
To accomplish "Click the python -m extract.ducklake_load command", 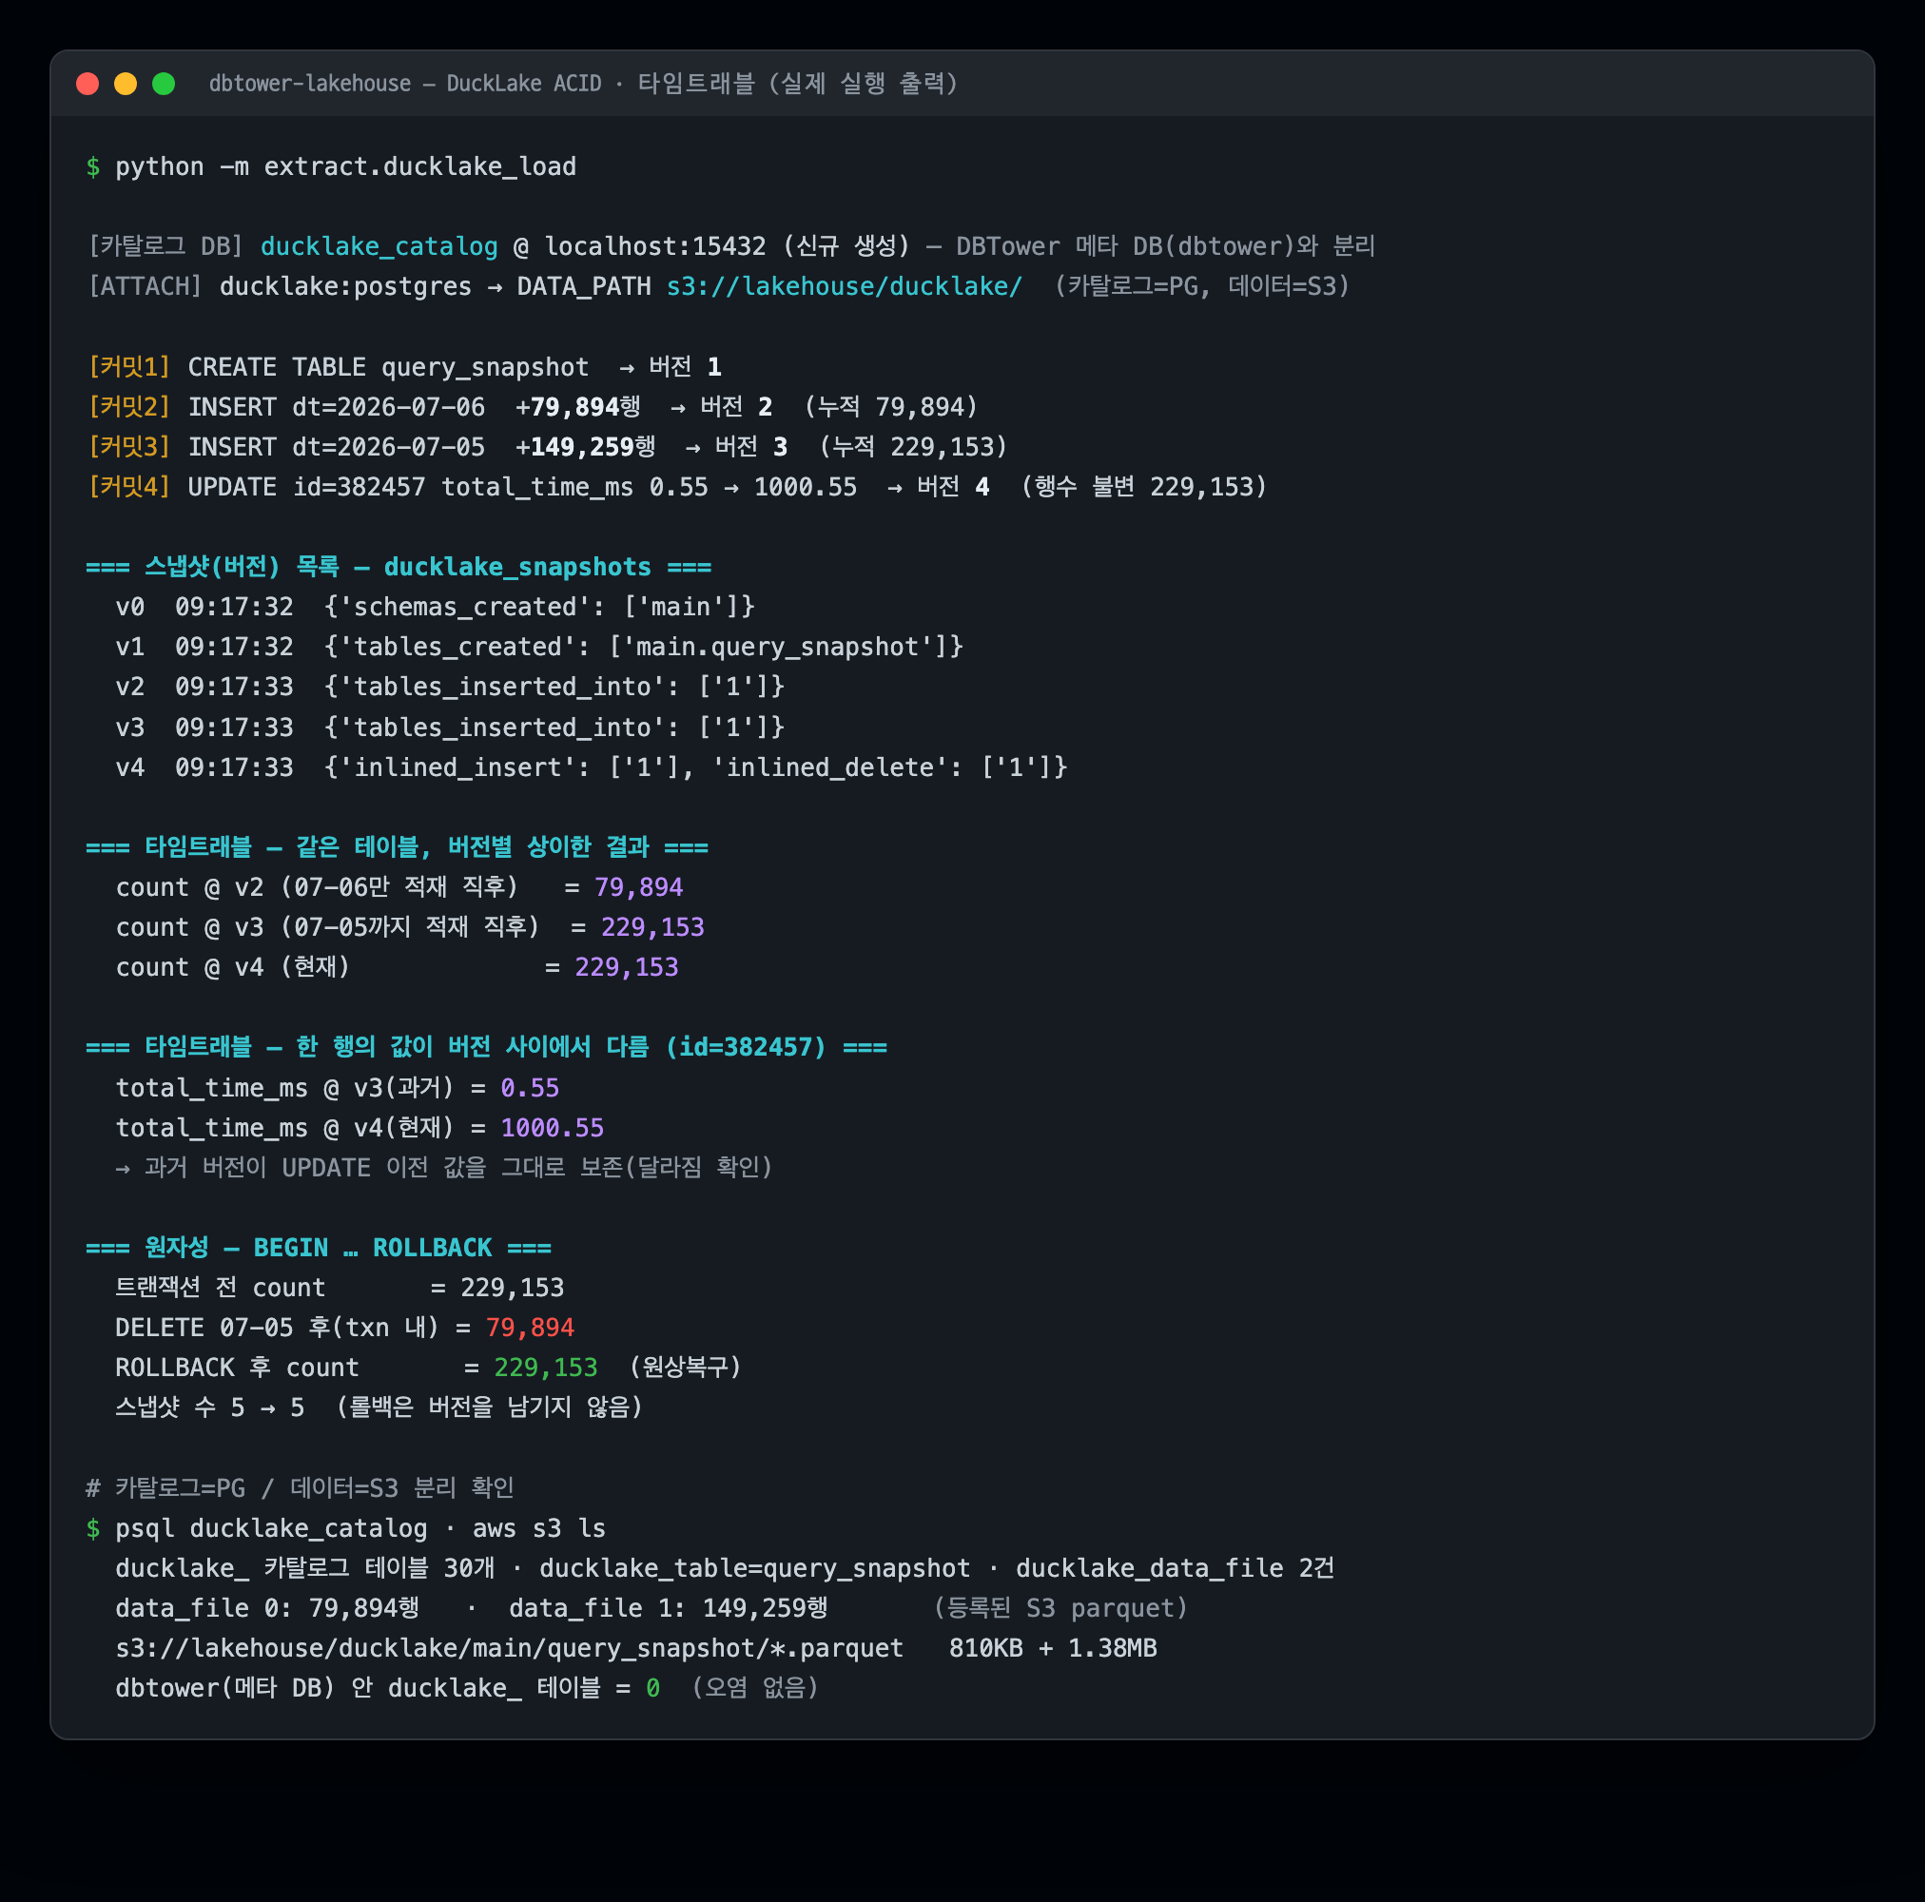I will tap(346, 166).
